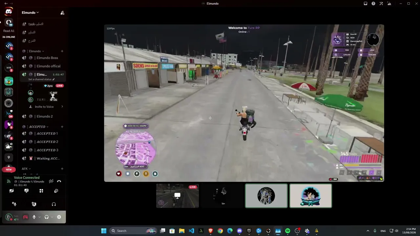Open voice connection signal details icon

click(x=9, y=181)
